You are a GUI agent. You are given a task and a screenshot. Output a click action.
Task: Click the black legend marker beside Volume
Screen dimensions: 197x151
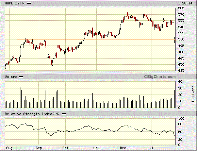point(21,77)
